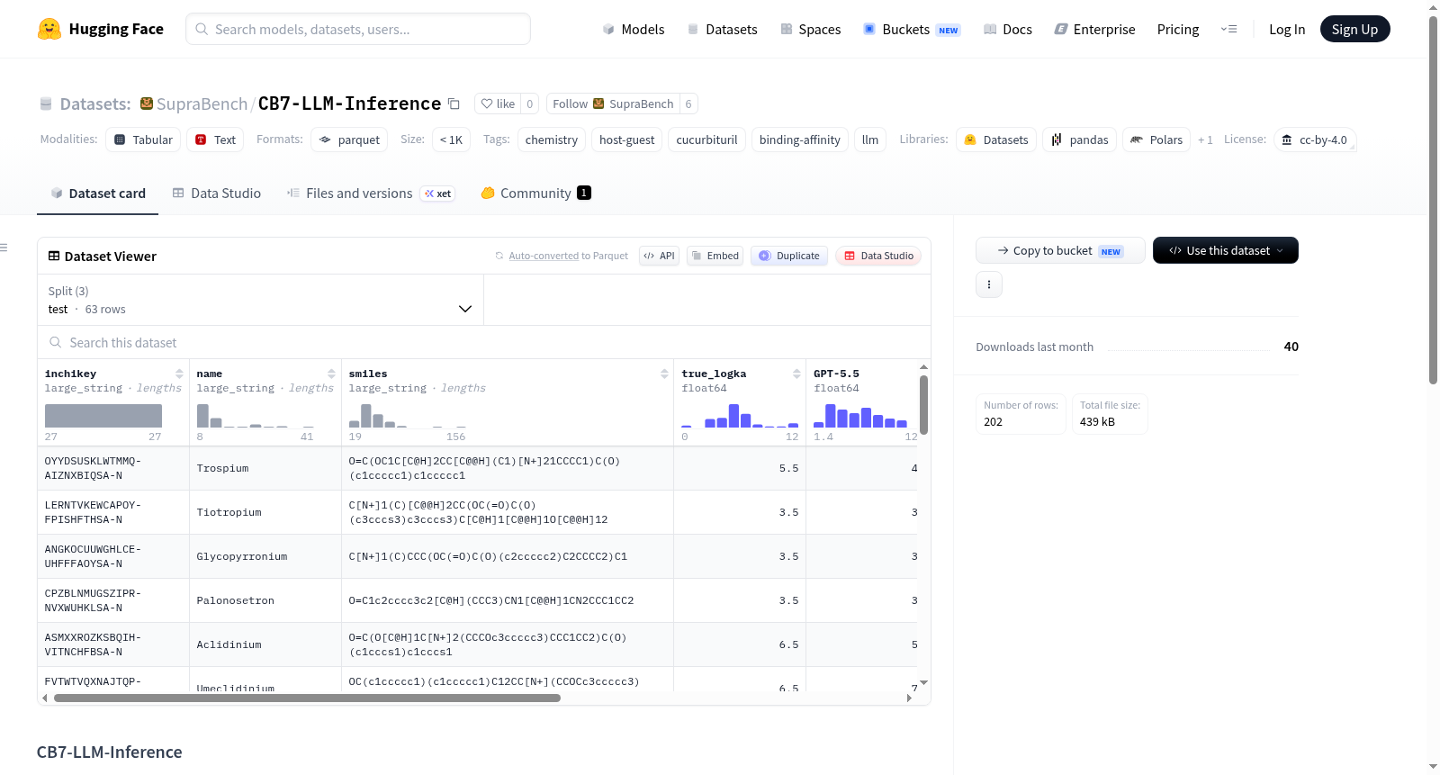Select the binding-affinity tag
This screenshot has height=775, width=1440.
click(x=799, y=140)
